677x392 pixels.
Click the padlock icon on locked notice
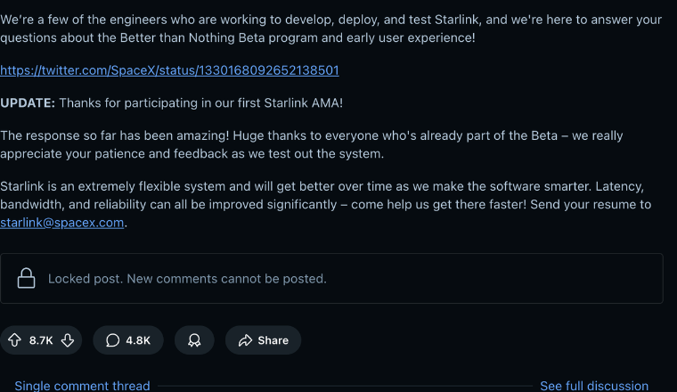27,279
